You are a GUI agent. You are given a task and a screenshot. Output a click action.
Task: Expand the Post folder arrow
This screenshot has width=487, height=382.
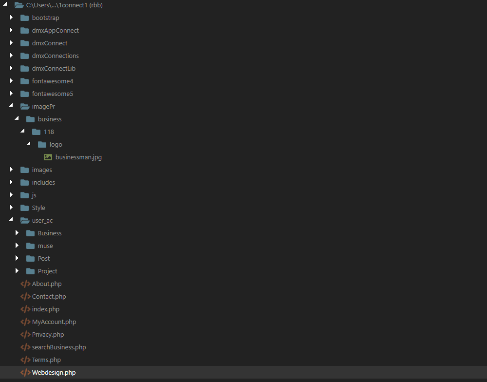coord(17,258)
